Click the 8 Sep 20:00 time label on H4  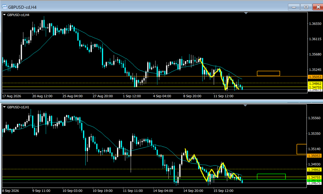pyautogui.click(x=192, y=96)
